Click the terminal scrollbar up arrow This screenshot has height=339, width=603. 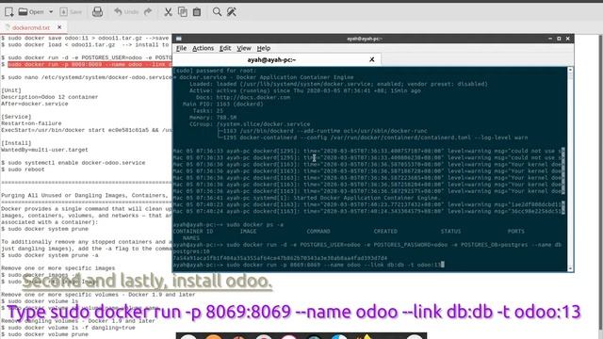[570, 70]
